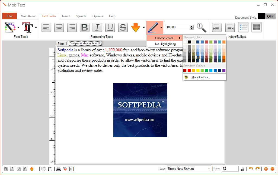Toggle strikethrough in Formatting Tools ribbon
Image resolution: width=278 pixels, height=175 pixels.
123,27
